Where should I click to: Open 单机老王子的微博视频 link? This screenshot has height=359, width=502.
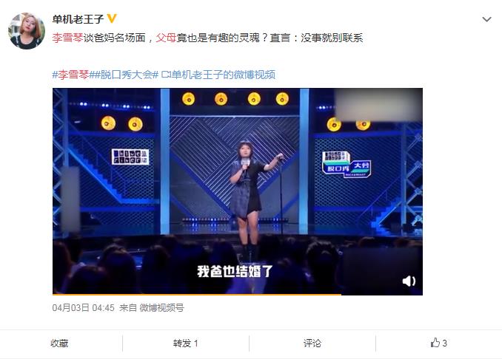pyautogui.click(x=223, y=75)
